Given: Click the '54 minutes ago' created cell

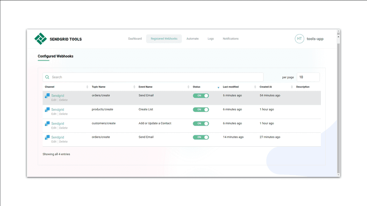Looking at the screenshot, I should (270, 95).
